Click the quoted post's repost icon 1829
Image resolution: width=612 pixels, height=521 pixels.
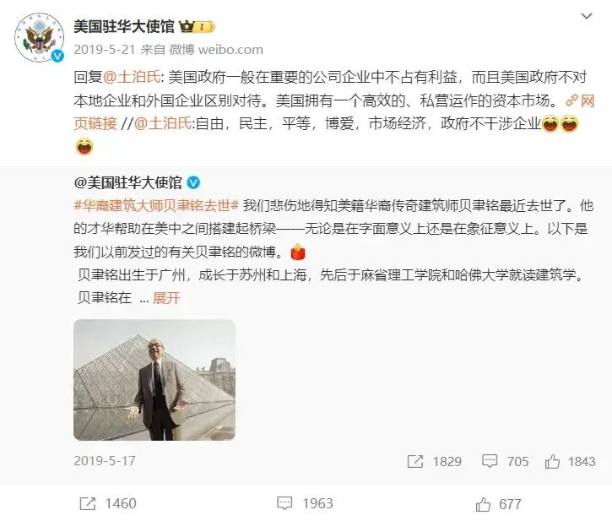(x=415, y=461)
